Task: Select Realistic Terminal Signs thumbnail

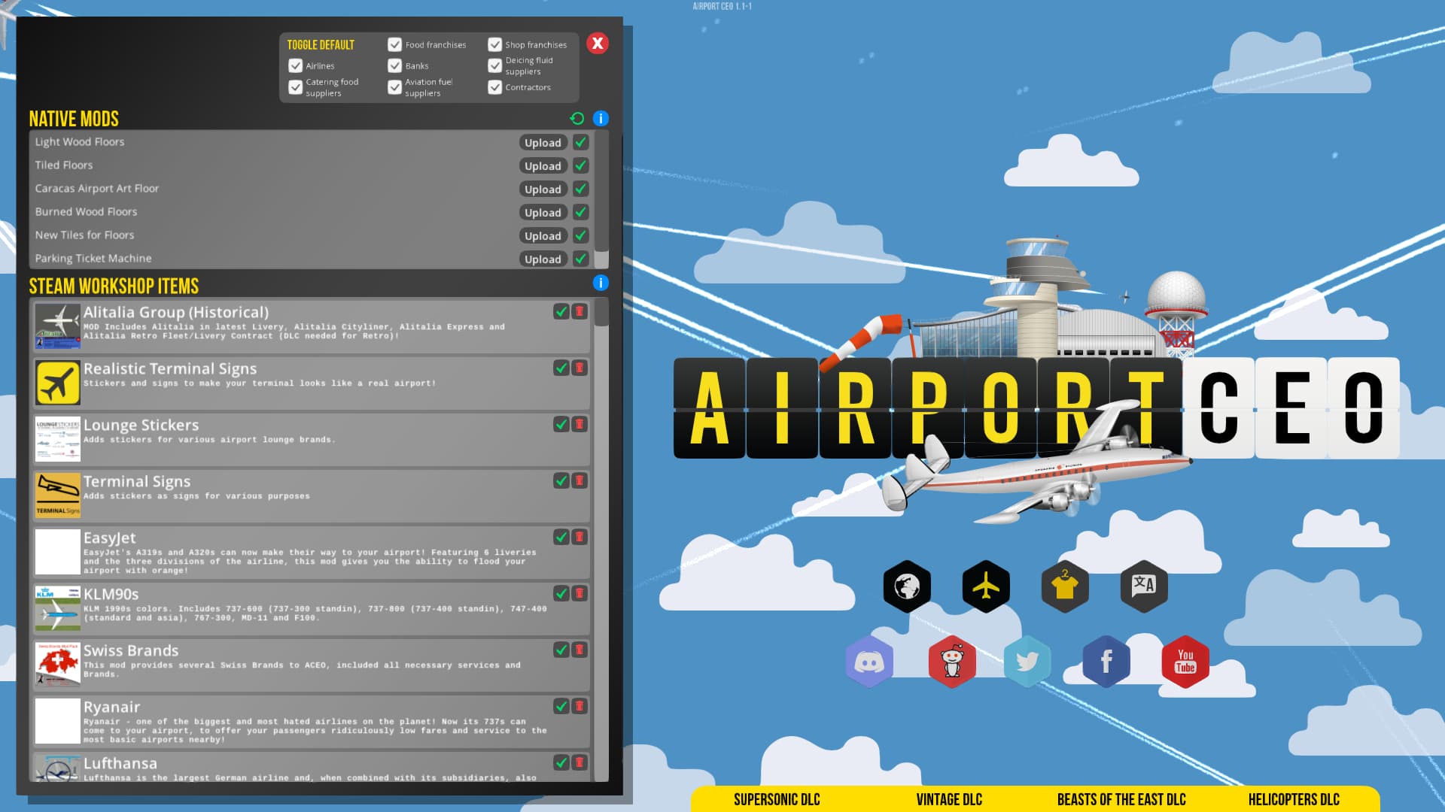Action: pos(58,383)
